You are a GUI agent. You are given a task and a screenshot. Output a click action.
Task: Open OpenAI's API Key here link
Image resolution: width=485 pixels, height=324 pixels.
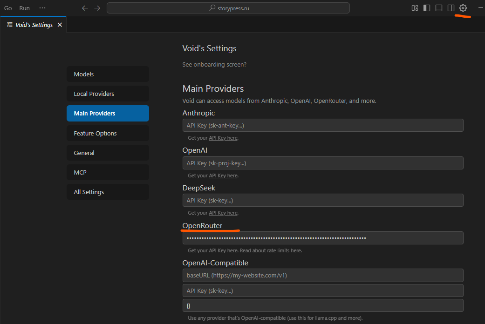[x=223, y=175]
